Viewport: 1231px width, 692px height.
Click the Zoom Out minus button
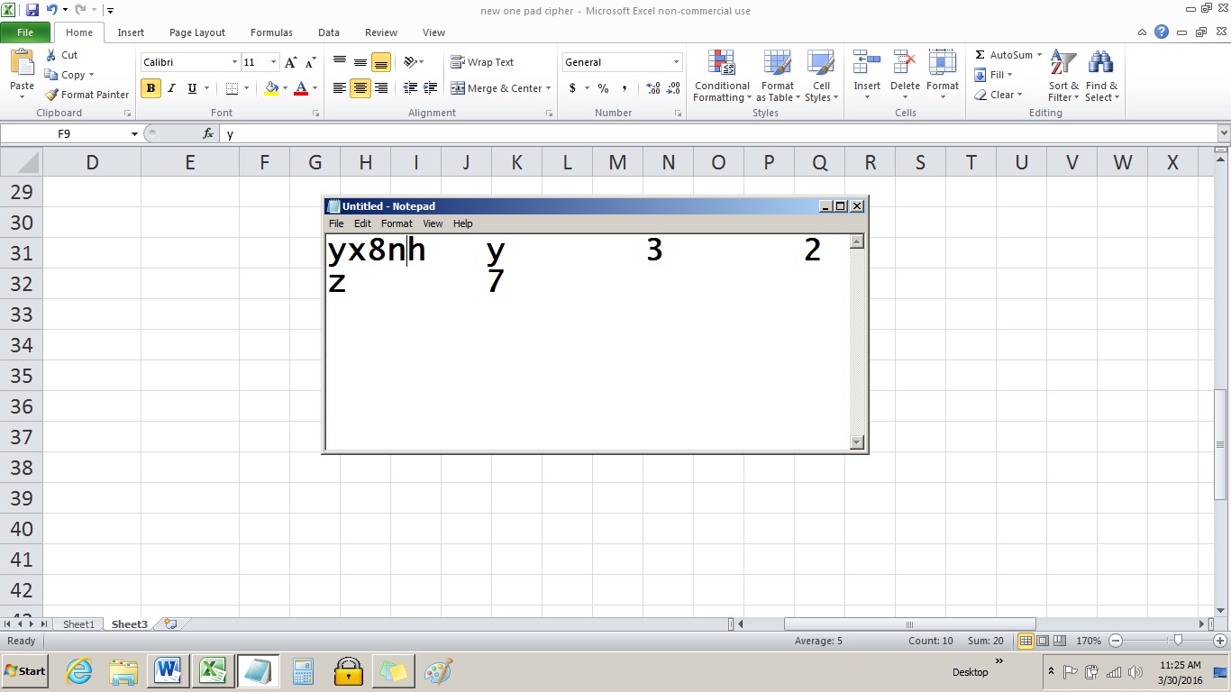click(1116, 641)
